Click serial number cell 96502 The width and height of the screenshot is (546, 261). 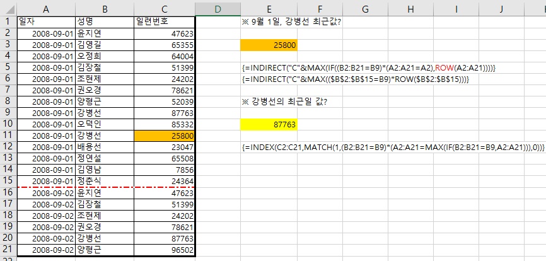pos(165,249)
